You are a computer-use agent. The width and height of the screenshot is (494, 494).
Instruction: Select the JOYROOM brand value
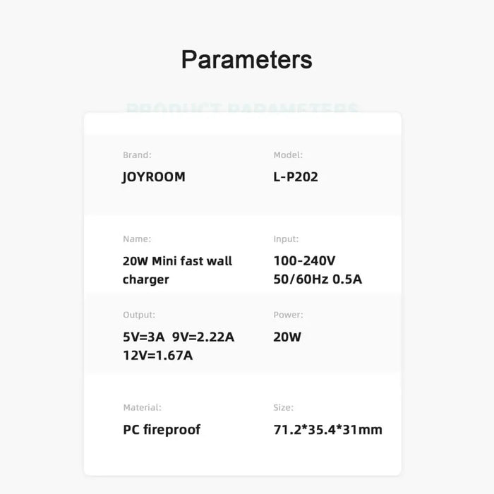click(154, 176)
